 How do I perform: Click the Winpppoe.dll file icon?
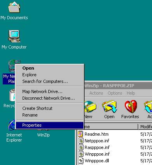(81, 161)
